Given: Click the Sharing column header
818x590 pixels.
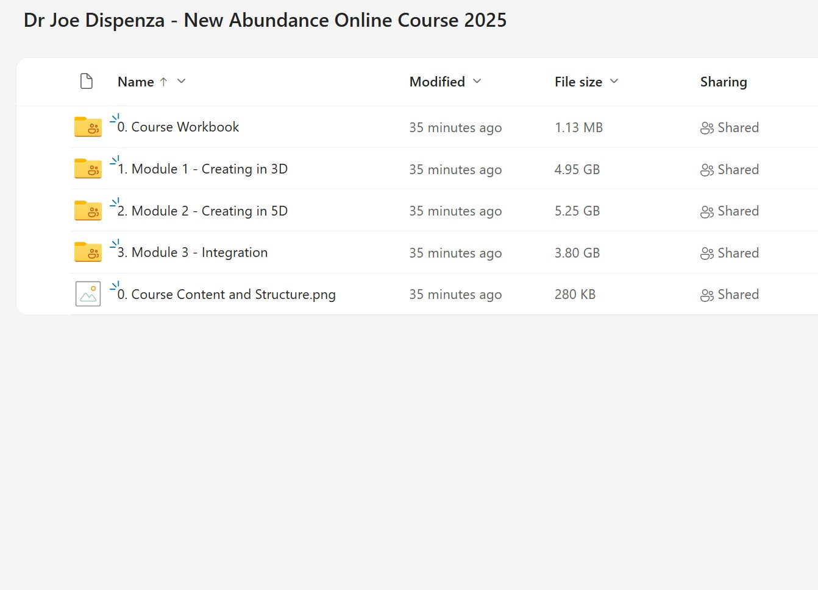Looking at the screenshot, I should pyautogui.click(x=723, y=82).
